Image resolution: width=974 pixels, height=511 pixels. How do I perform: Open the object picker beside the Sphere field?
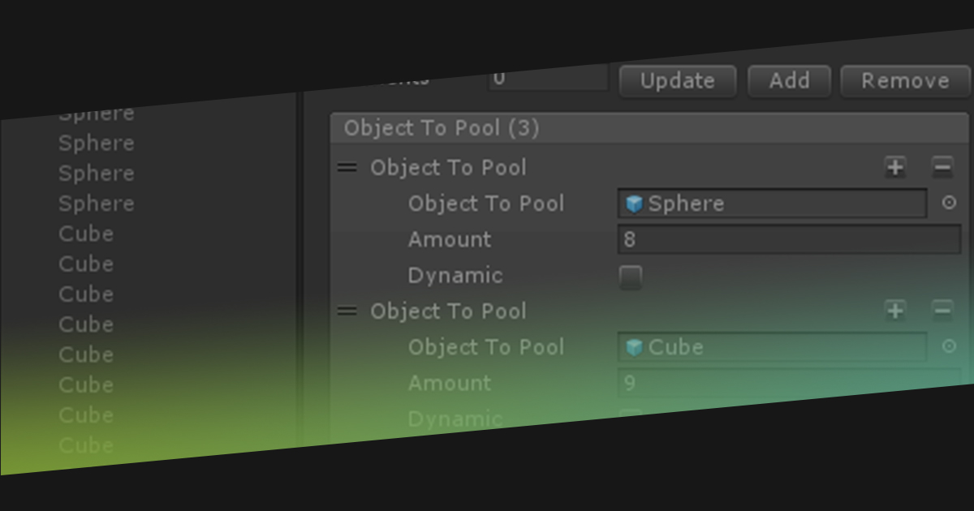coord(948,204)
